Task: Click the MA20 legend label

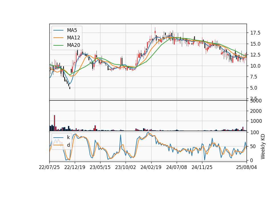Action: click(73, 45)
